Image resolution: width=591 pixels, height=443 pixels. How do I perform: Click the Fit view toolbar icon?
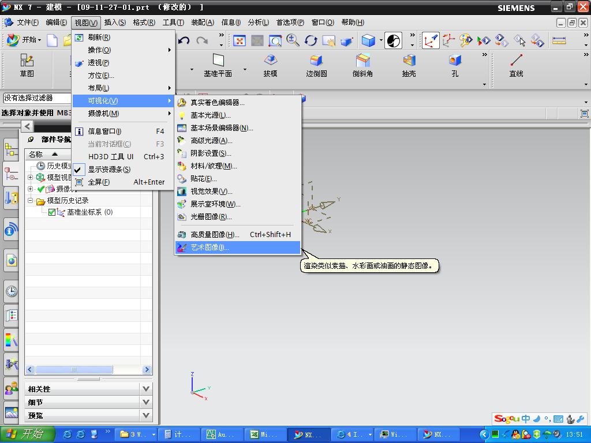[240, 40]
